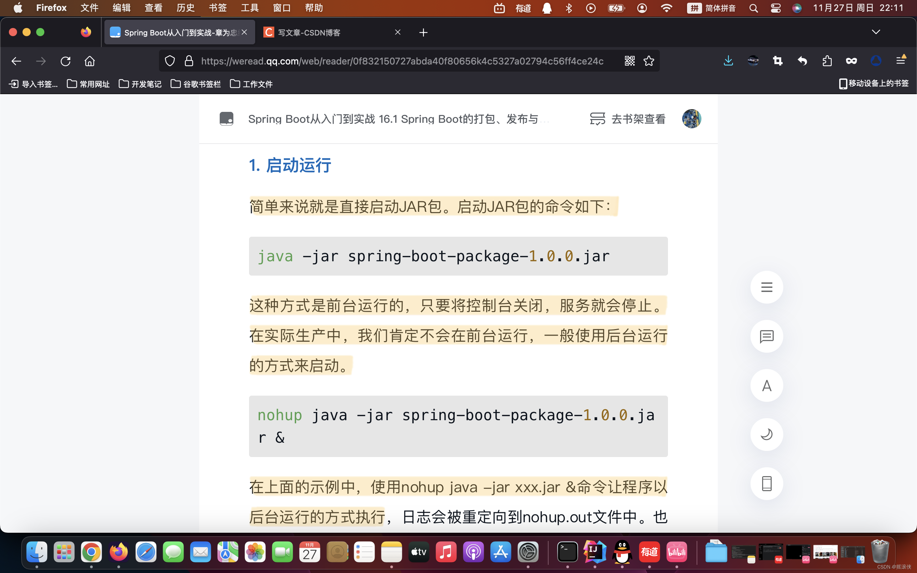The height and width of the screenshot is (573, 917).
Task: Open Google Chrome from the Dock
Action: click(x=91, y=552)
